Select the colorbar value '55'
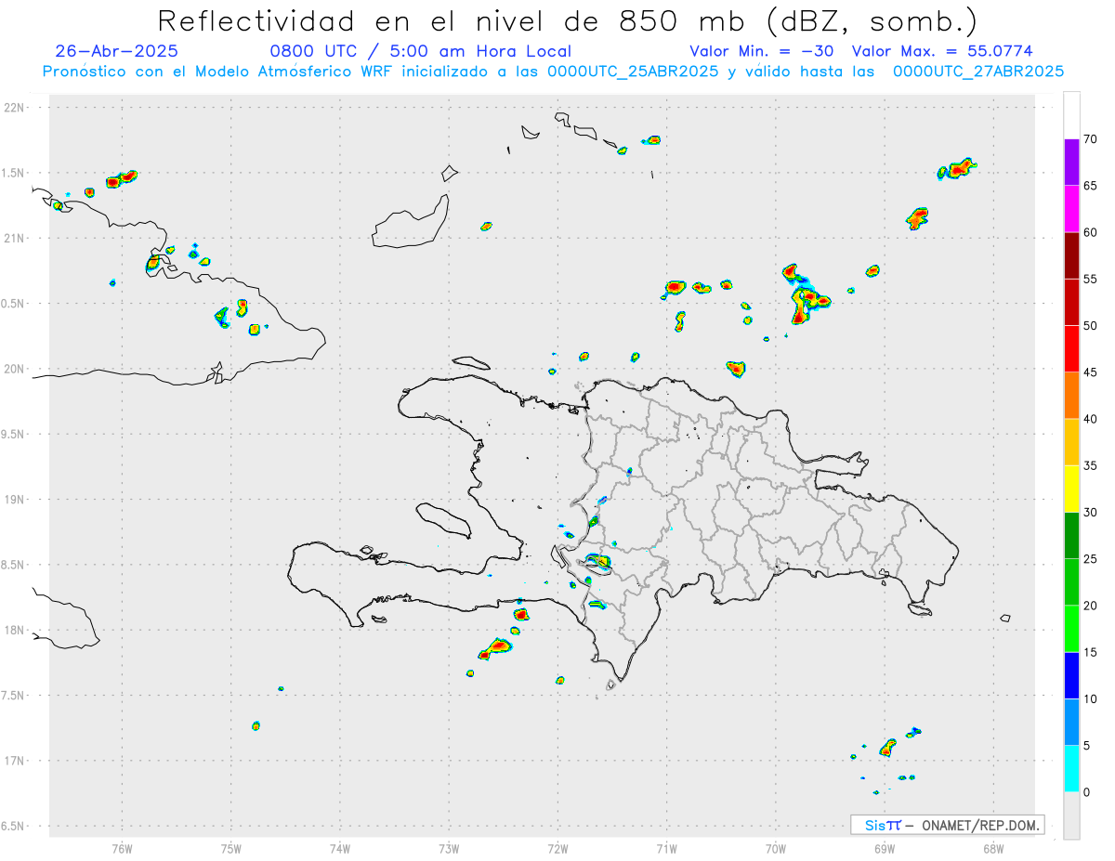 tap(1090, 280)
